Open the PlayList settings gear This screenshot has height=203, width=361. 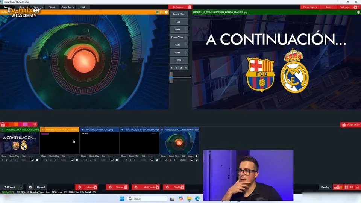[167, 187]
